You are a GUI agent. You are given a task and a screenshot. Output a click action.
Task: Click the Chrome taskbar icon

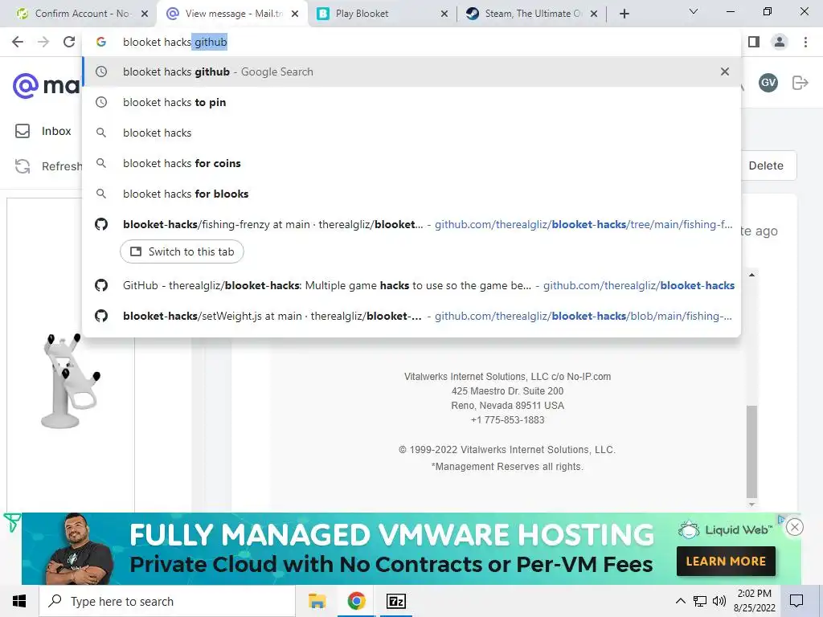pos(356,601)
